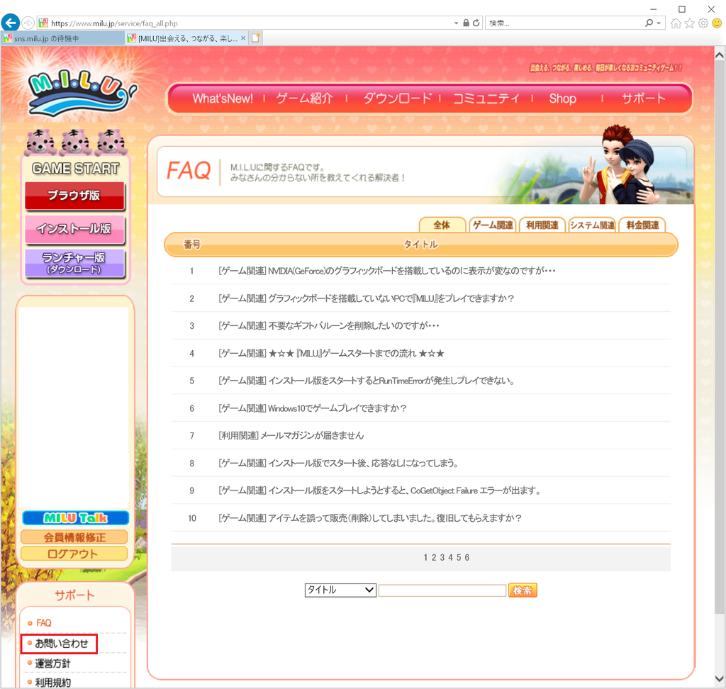Click the 利用規約 sidebar link

pyautogui.click(x=52, y=683)
